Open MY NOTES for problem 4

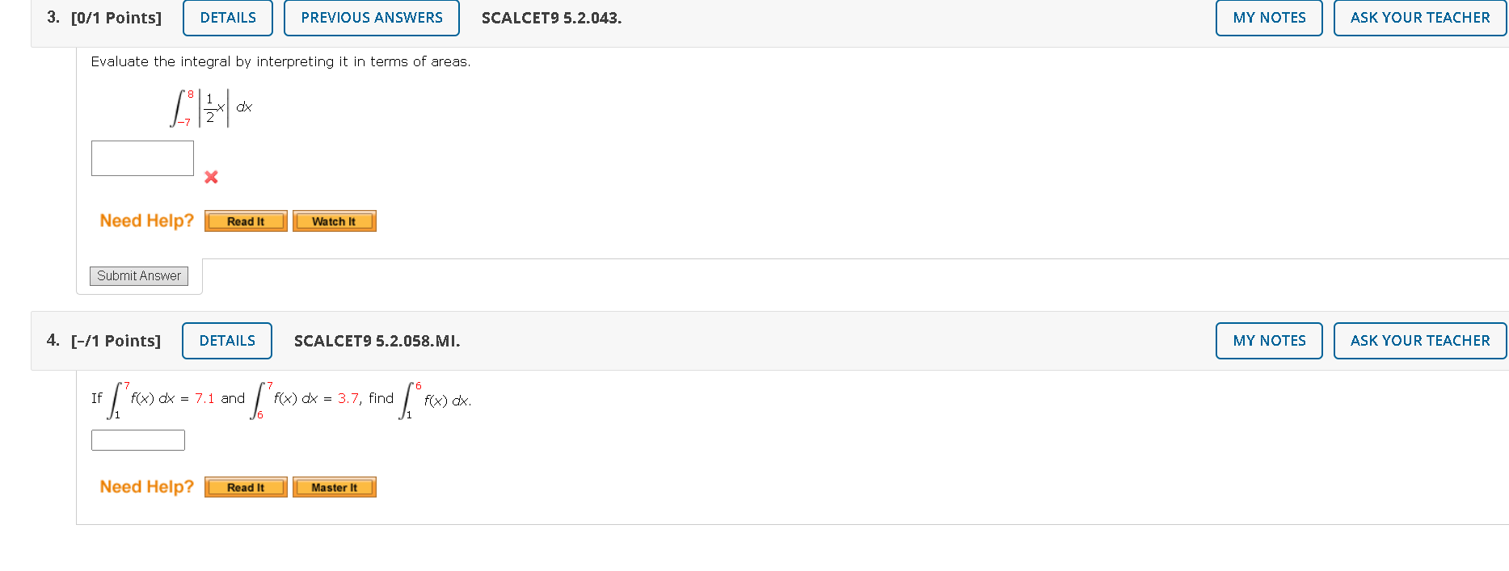[x=1268, y=340]
